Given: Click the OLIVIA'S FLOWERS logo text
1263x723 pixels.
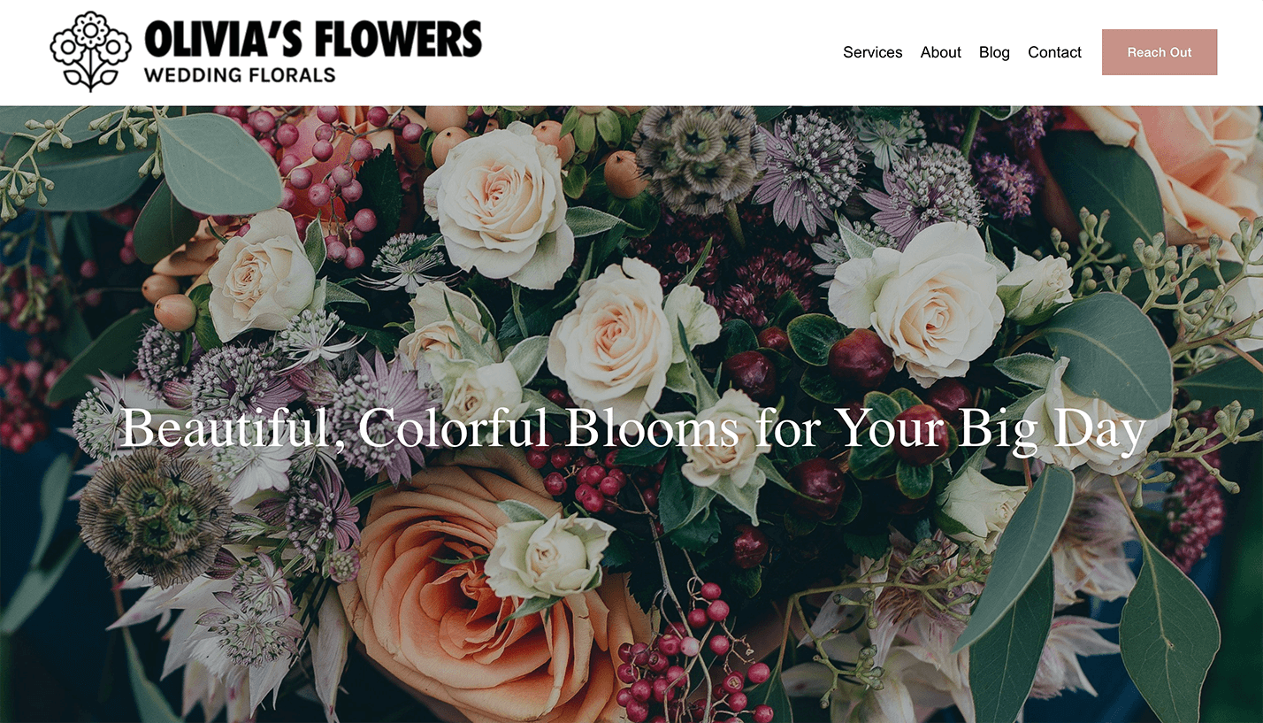Looking at the screenshot, I should pos(313,40).
